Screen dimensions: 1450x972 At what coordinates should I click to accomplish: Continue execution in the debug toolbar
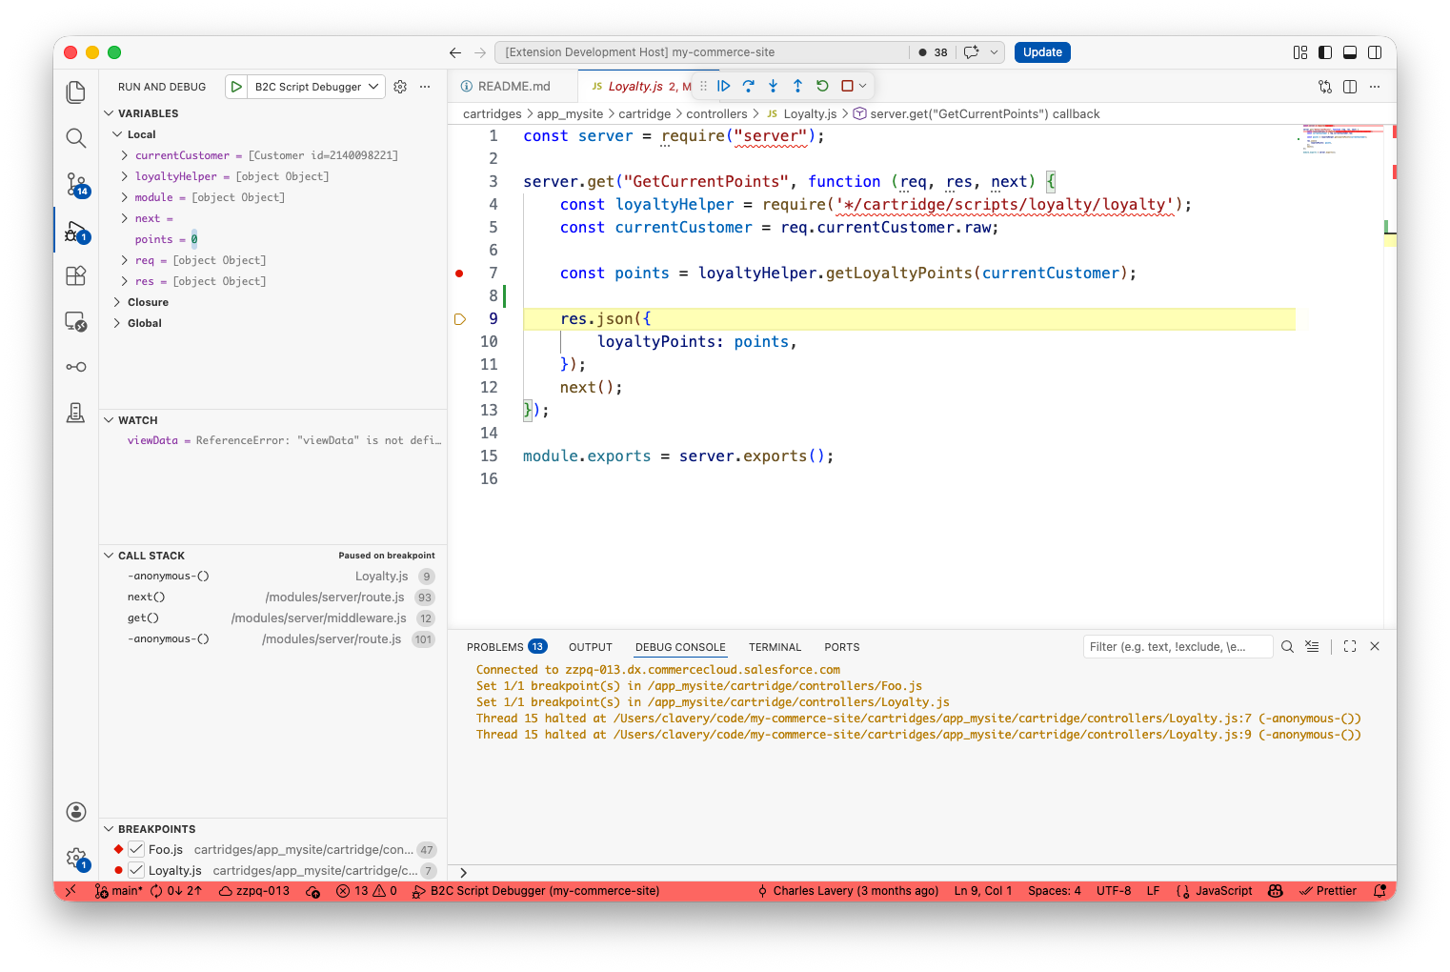[x=724, y=86]
